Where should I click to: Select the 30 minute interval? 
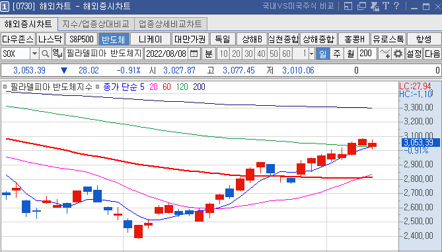(248, 54)
